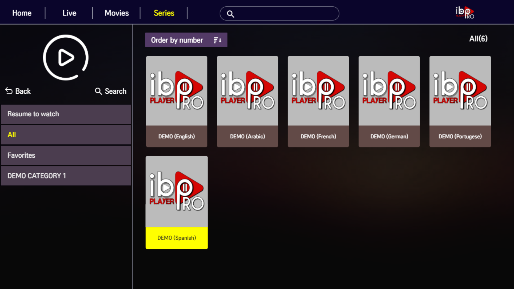Screen dimensions: 514x289
Task: Click the sidebar Search magnifier icon
Action: point(98,91)
